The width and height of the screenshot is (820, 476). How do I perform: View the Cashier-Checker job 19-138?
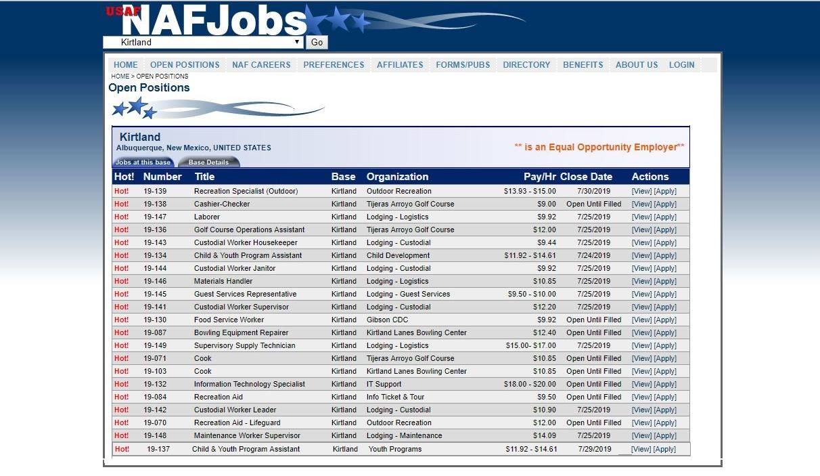[x=641, y=204]
